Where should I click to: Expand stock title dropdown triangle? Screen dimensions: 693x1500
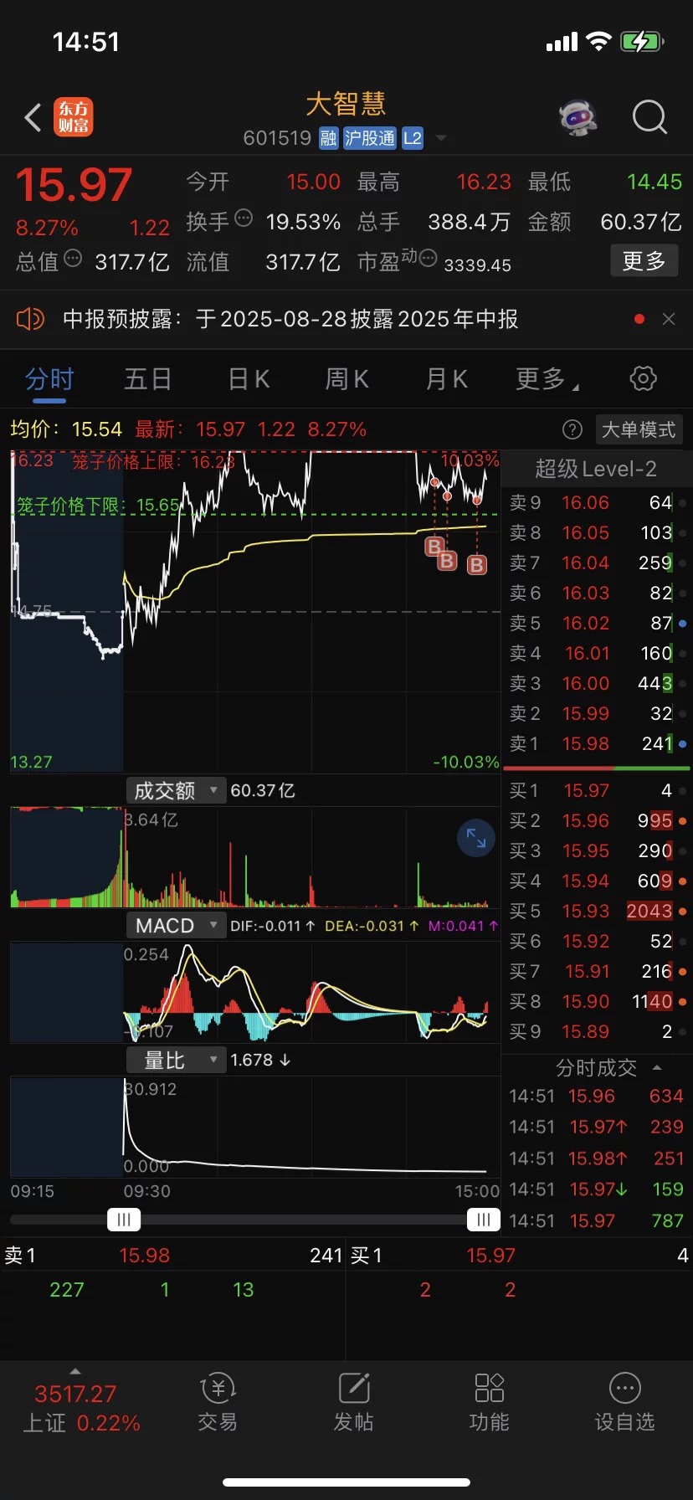pos(442,138)
